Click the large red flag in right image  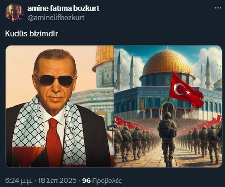coord(186,90)
